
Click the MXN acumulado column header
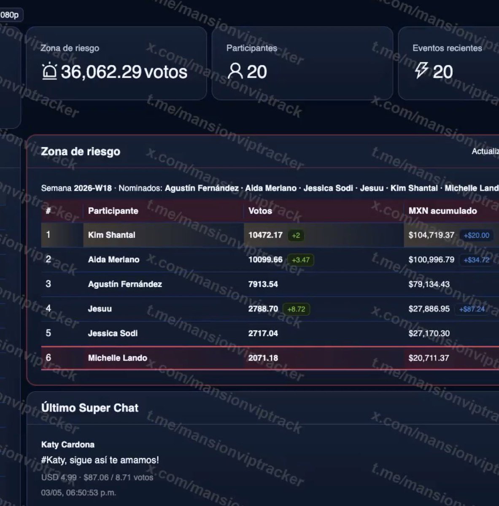[x=442, y=211]
